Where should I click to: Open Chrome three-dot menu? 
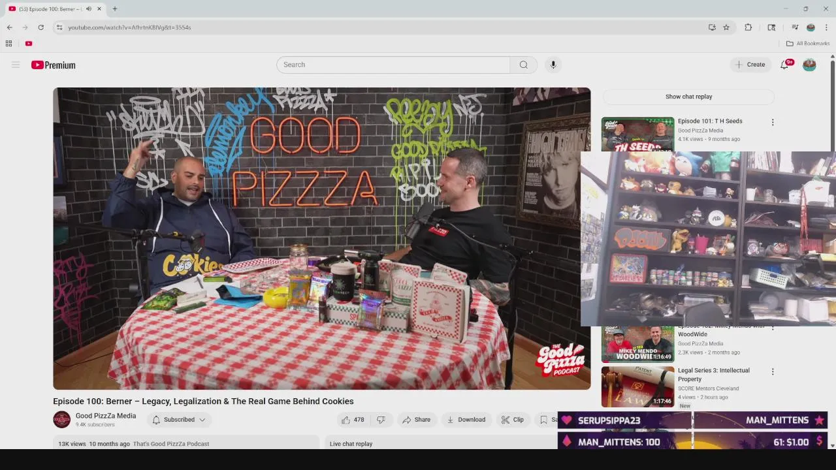tap(826, 27)
